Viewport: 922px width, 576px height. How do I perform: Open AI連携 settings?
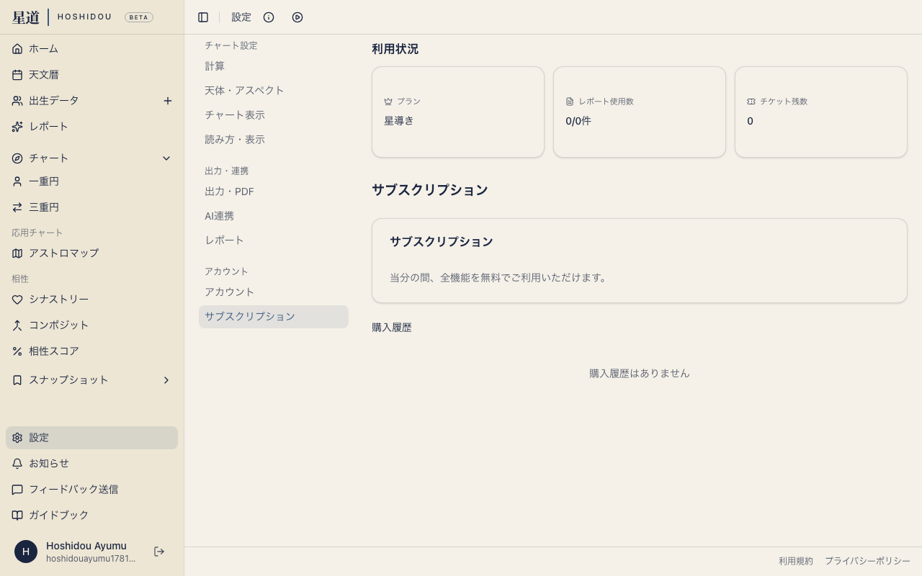pos(274,216)
